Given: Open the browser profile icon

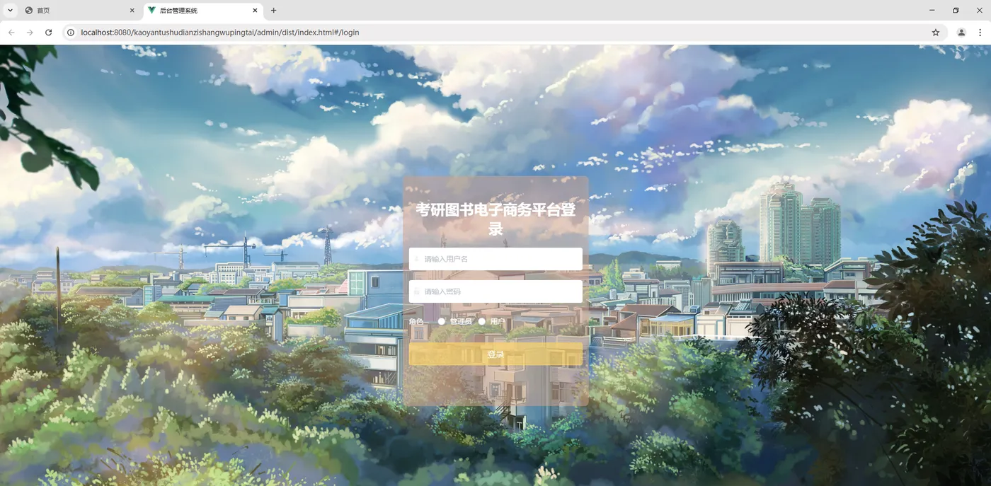Looking at the screenshot, I should pyautogui.click(x=961, y=33).
